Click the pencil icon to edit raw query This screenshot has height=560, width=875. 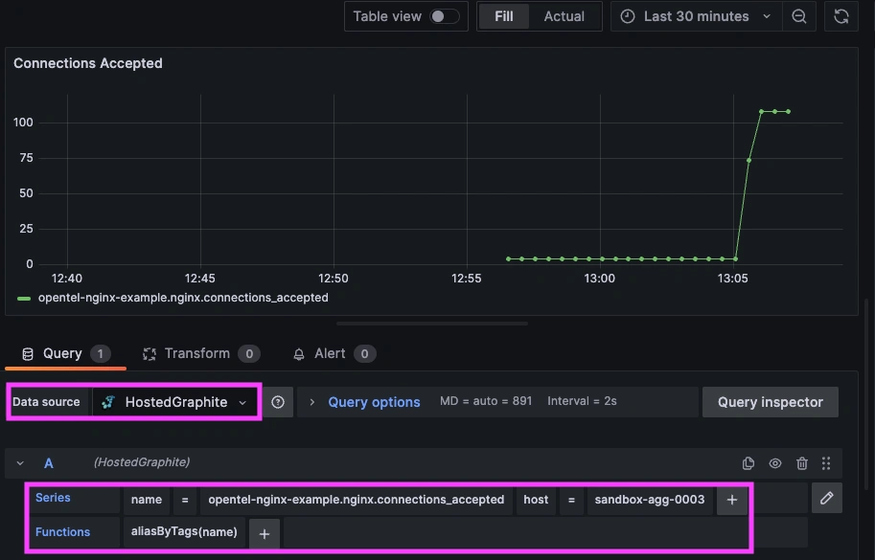pos(826,498)
